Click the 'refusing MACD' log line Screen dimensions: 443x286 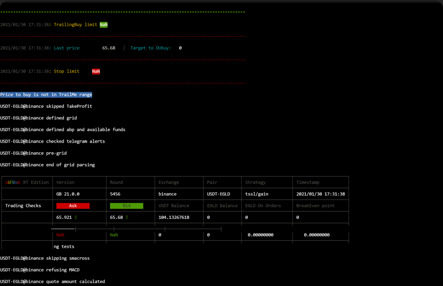40,270
